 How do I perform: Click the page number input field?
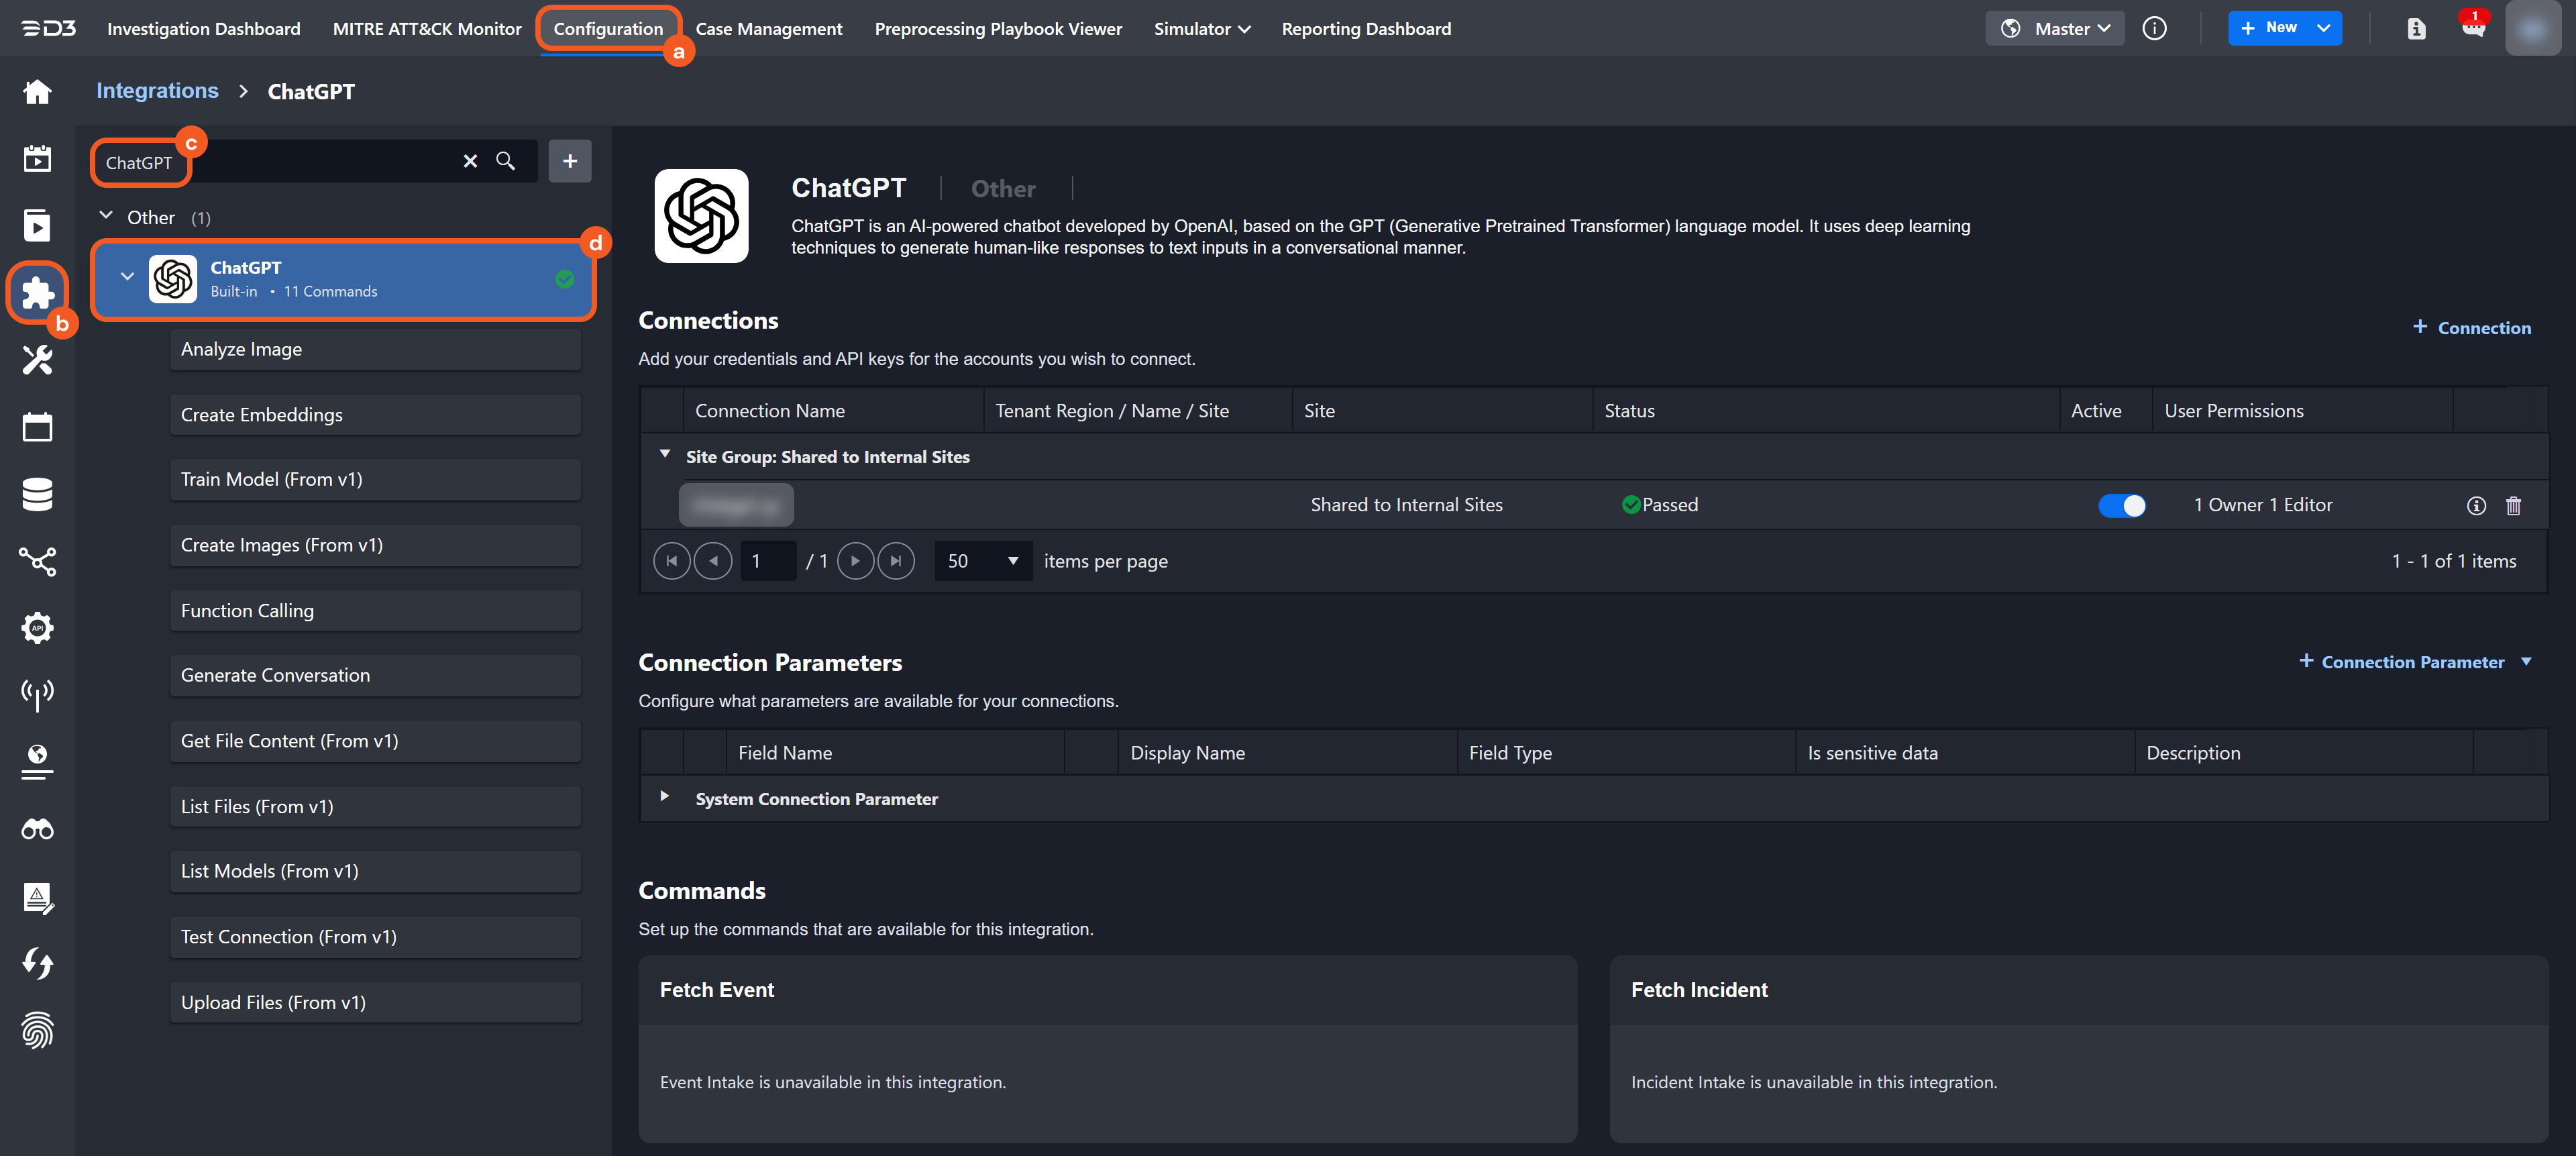pos(767,561)
